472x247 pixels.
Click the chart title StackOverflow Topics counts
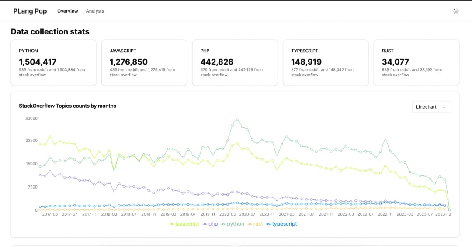click(67, 106)
